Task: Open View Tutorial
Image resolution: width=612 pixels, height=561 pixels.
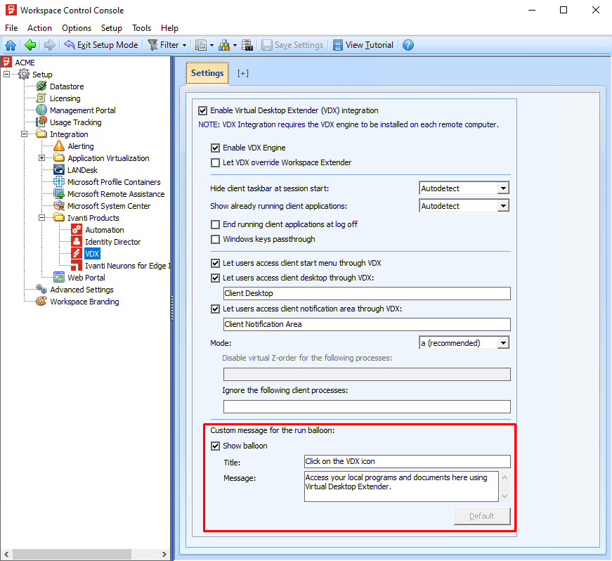Action: pyautogui.click(x=363, y=45)
